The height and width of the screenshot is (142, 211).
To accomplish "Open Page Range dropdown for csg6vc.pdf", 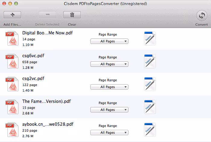I will point(109,64).
